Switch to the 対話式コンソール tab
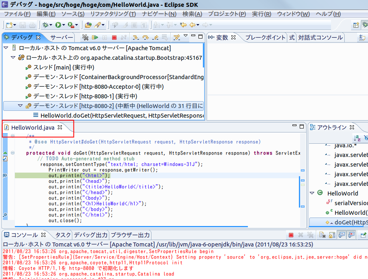The height and width of the screenshot is (279, 368). (320, 37)
